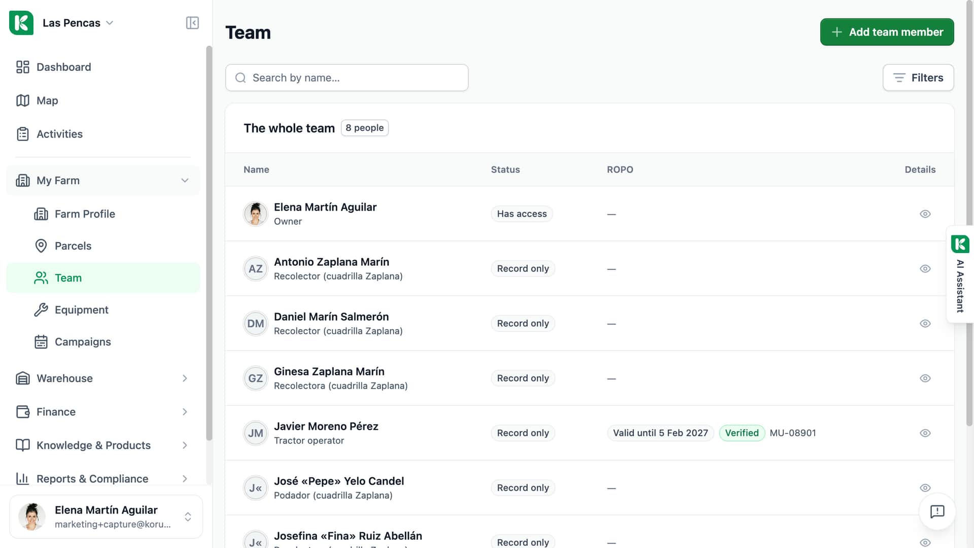Click the Verified badge for Javier Moreno
974x548 pixels.
pyautogui.click(x=742, y=433)
